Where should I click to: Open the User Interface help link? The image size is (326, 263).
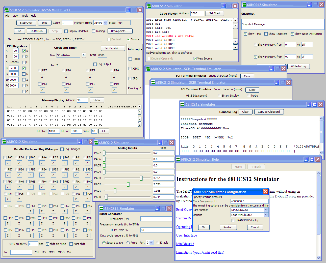pyautogui.click(x=186, y=235)
